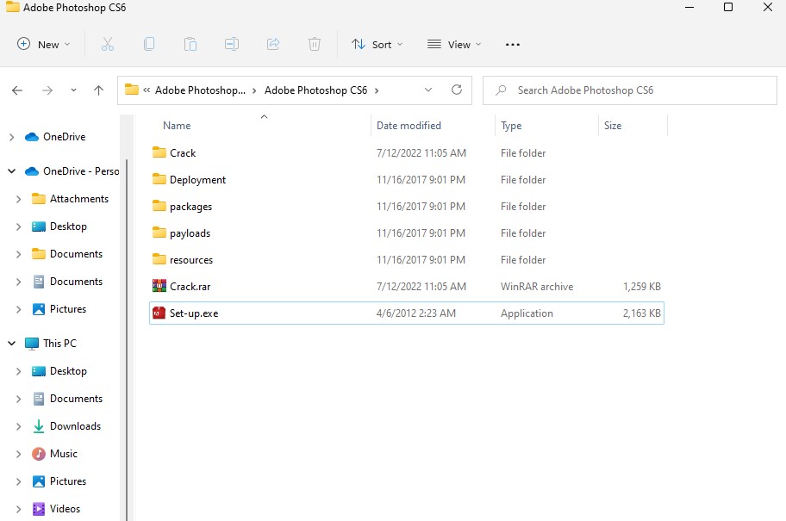Open the View dropdown menu
This screenshot has height=521, width=786.
coord(454,44)
